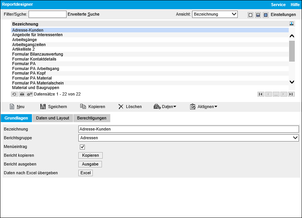This screenshot has height=218, width=302.
Task: Go to the next page of records
Action: tap(283, 94)
